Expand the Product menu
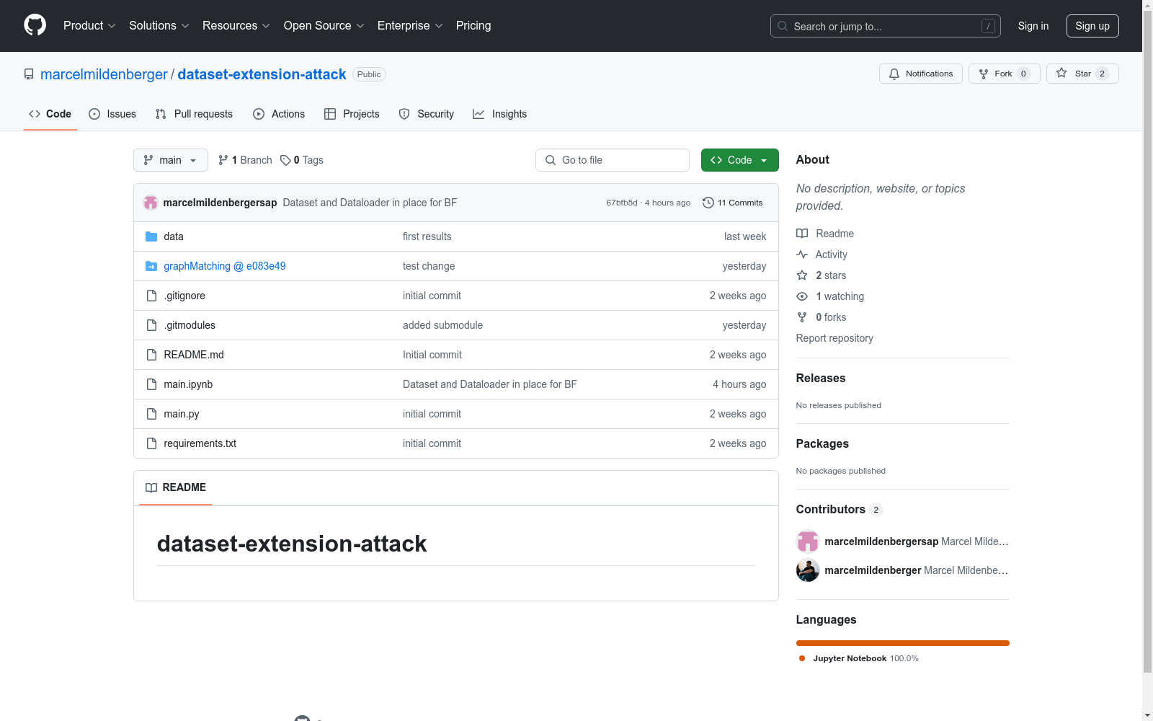This screenshot has width=1153, height=721. (89, 25)
